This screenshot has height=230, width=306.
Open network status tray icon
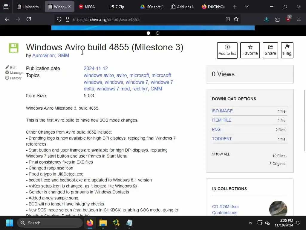click(260, 223)
